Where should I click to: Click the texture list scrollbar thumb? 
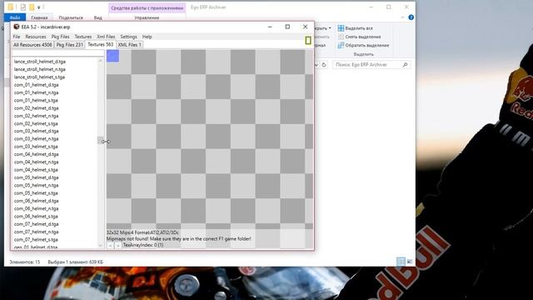100,141
